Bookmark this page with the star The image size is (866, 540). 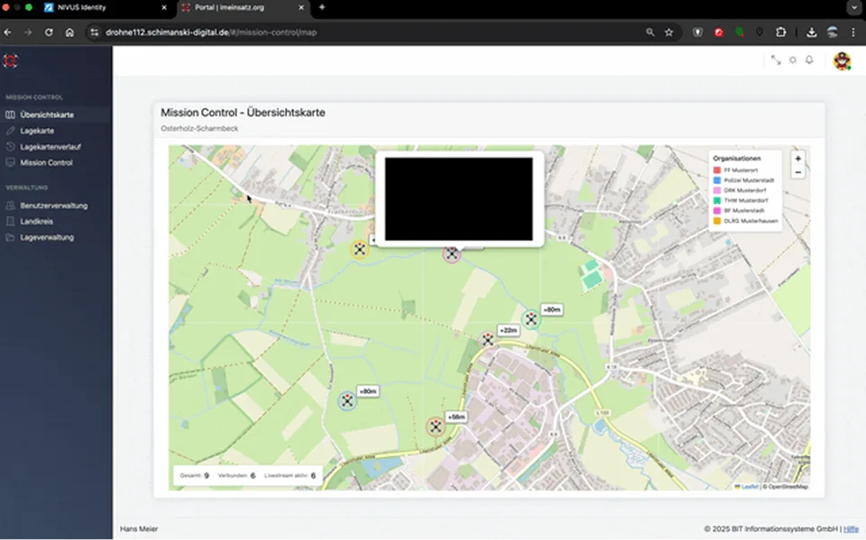pyautogui.click(x=668, y=32)
